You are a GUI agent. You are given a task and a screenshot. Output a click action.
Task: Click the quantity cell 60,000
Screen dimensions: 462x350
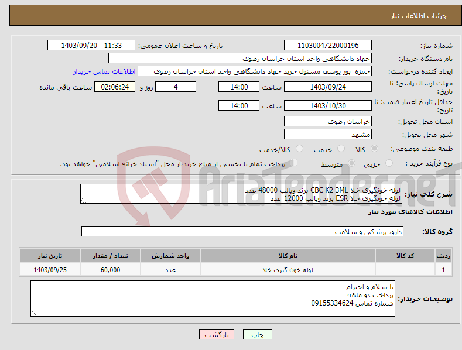110,270
